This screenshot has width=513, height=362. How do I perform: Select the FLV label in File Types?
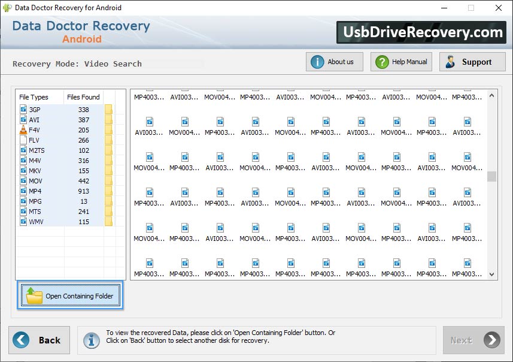34,140
